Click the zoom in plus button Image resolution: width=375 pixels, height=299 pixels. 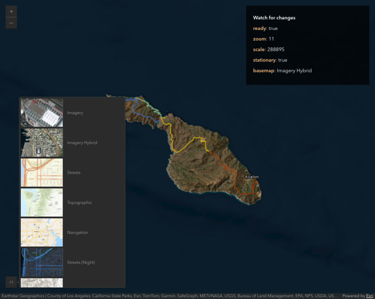(11, 11)
